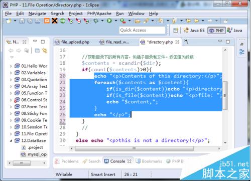Viewport: 251px width, 181px height.
Task: Select the .project file
Action: pyautogui.click(x=32, y=147)
